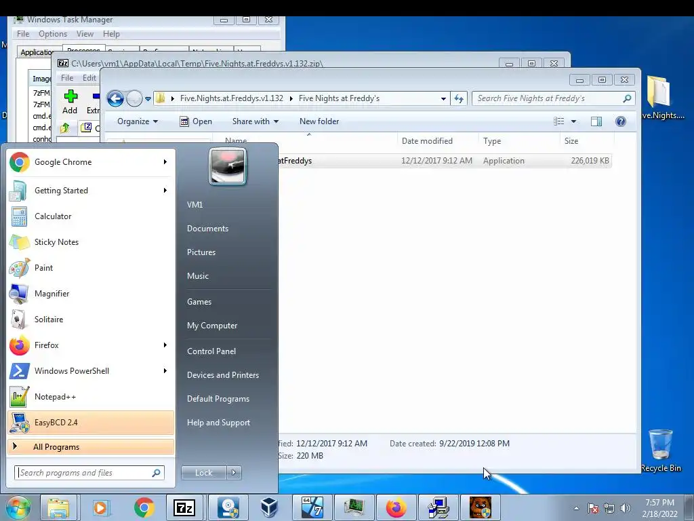The width and height of the screenshot is (694, 521).
Task: Launch Windows PowerShell from Start menu
Action: [x=90, y=371]
